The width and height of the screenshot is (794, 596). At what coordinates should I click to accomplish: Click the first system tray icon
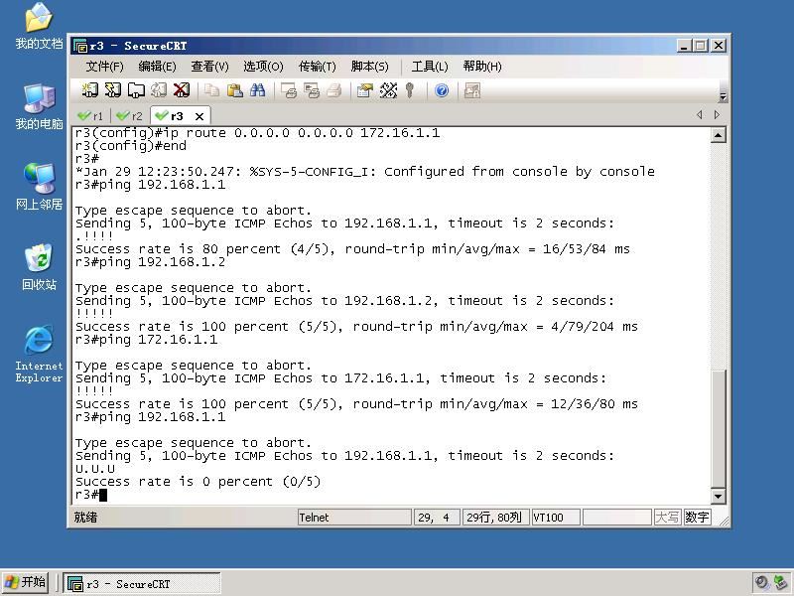point(761,583)
